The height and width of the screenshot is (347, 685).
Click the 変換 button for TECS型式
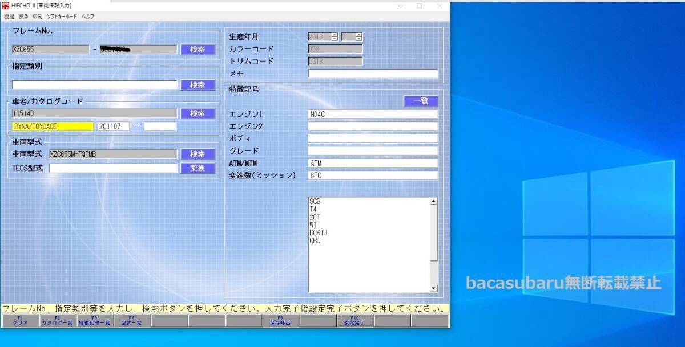click(x=198, y=168)
